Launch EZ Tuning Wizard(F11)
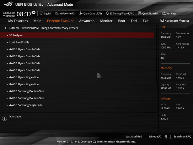The width and height of the screenshot is (193, 145). point(120,14)
